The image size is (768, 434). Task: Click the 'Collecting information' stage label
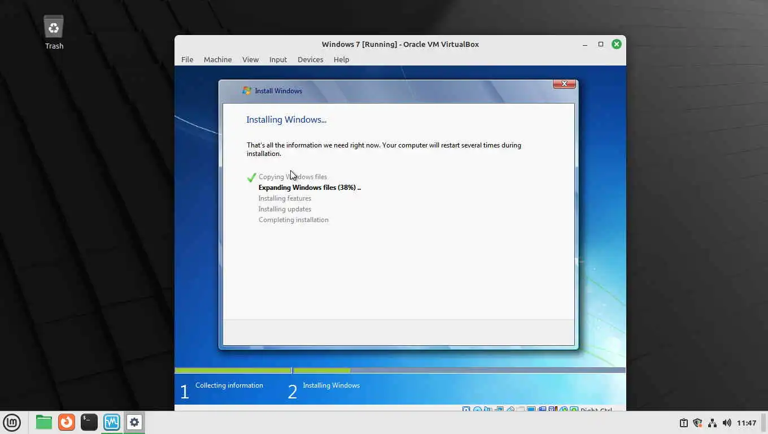click(x=229, y=385)
